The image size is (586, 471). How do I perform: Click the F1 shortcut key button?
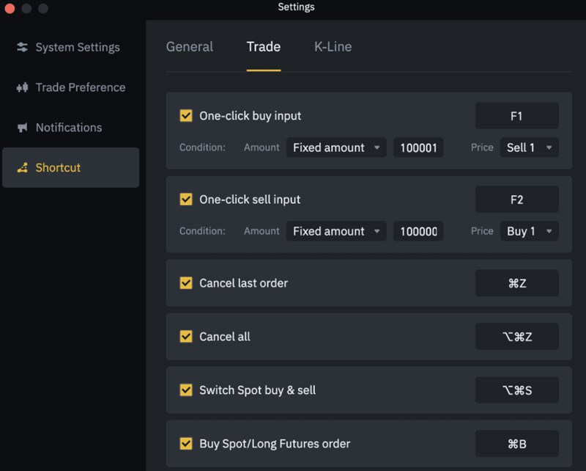[516, 116]
